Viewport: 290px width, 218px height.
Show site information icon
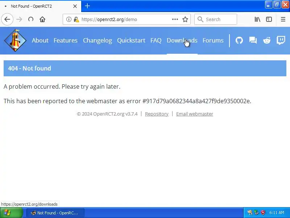click(x=69, y=19)
